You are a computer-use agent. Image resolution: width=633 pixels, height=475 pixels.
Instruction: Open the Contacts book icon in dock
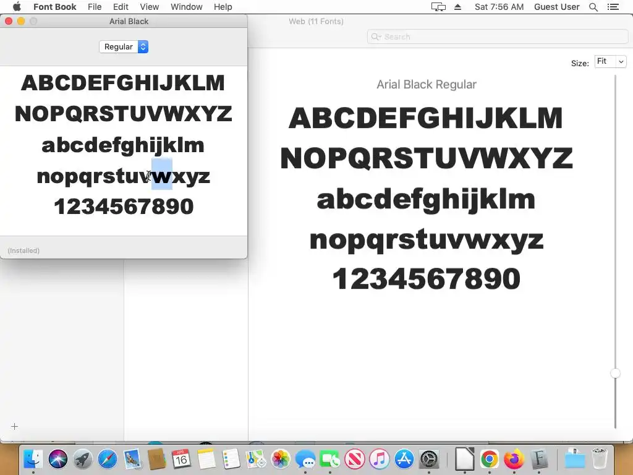[157, 459]
